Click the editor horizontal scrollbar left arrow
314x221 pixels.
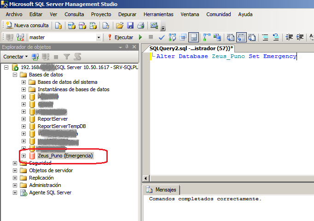tap(145, 178)
